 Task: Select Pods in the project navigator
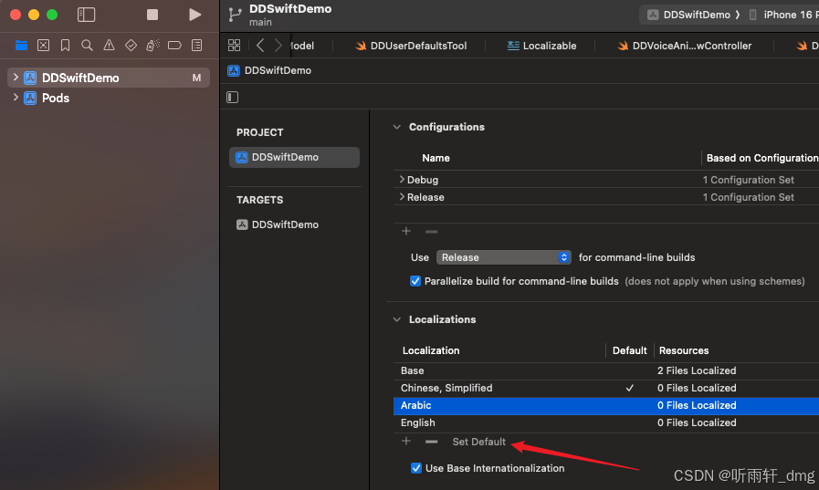point(56,99)
